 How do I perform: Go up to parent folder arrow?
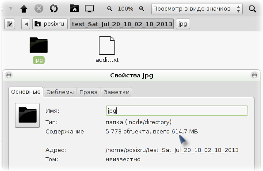pyautogui.click(x=24, y=8)
